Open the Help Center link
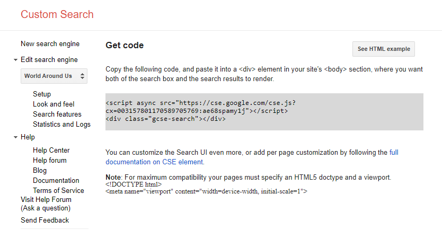 point(51,150)
